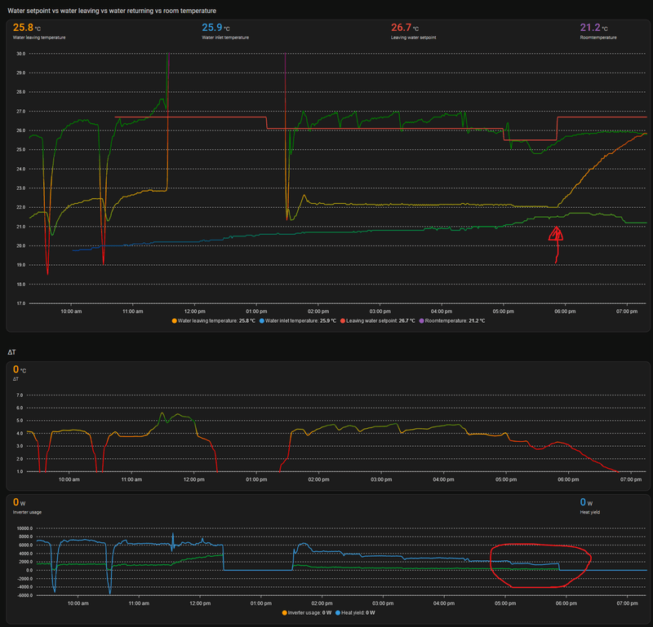Screen dimensions: 653x627
Task: Click the purple Roomtemperature legend dot
Action: coord(421,320)
